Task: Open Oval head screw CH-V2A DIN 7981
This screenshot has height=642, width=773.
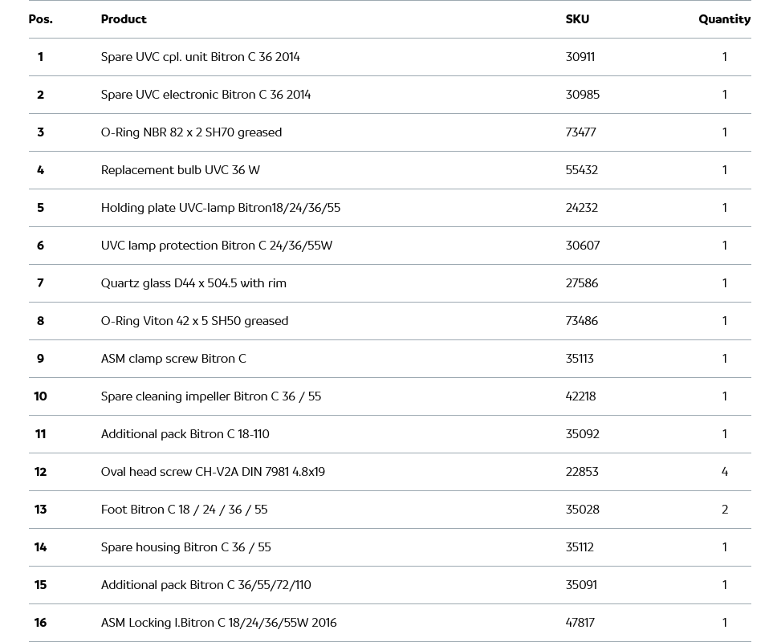Action: [213, 472]
